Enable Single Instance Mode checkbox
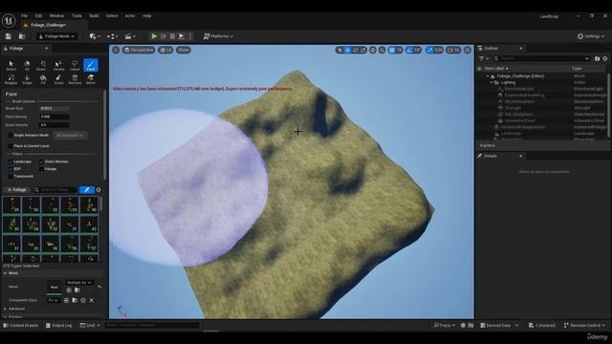This screenshot has width=612, height=344. coord(11,136)
